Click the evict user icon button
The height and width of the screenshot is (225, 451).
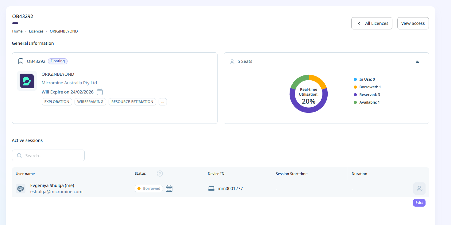tap(419, 189)
